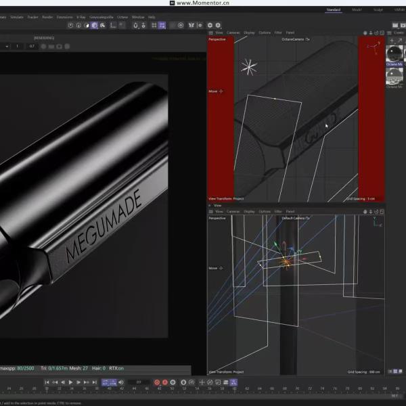Toggle the highlighted purple icon at timeline toolbar end
The width and height of the screenshot is (406, 406).
point(233,382)
